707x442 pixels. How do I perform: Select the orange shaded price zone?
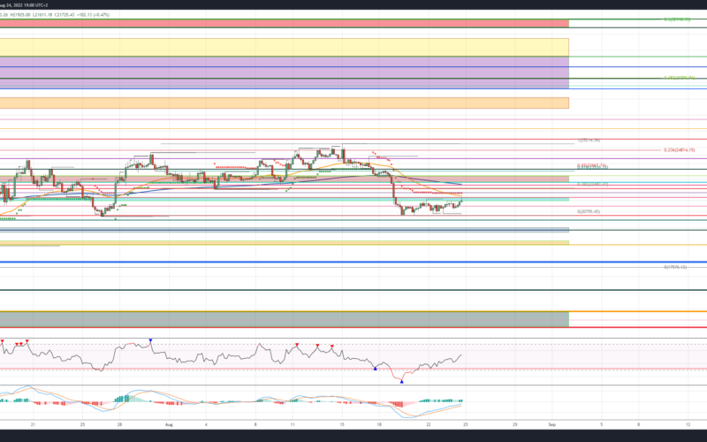coord(284,103)
